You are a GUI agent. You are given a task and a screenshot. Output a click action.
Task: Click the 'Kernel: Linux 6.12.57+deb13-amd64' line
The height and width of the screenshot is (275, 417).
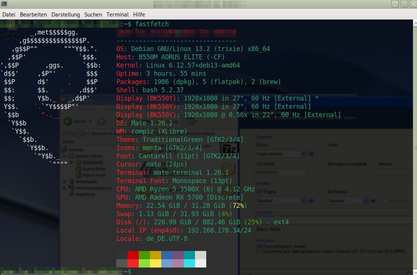178,65
